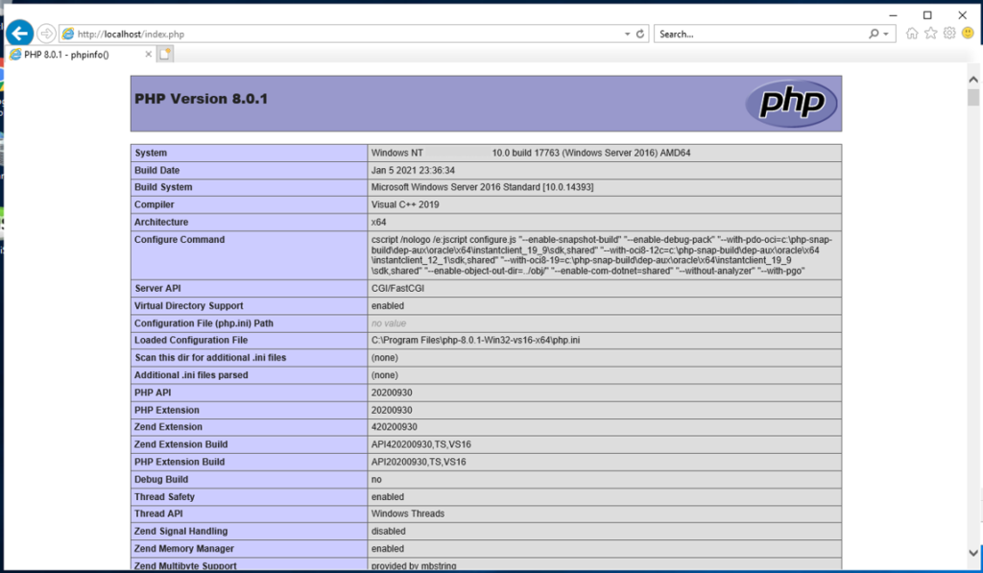The image size is (983, 573).
Task: Open a new tab
Action: [165, 55]
